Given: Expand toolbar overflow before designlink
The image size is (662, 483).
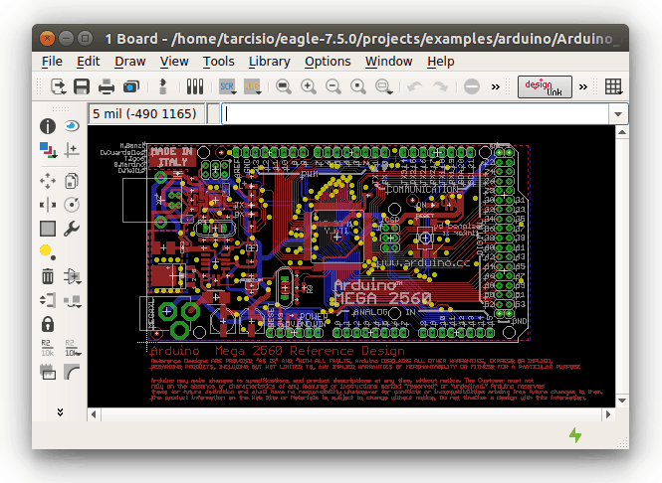Looking at the screenshot, I should [x=496, y=86].
